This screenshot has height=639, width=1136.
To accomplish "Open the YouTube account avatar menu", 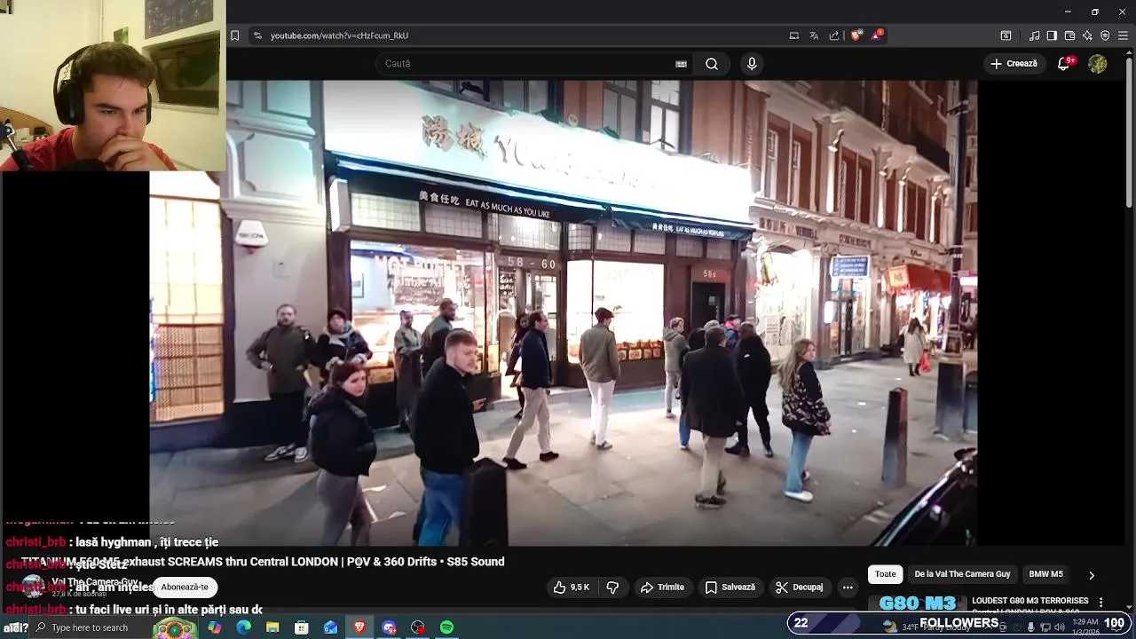I will click(1098, 64).
